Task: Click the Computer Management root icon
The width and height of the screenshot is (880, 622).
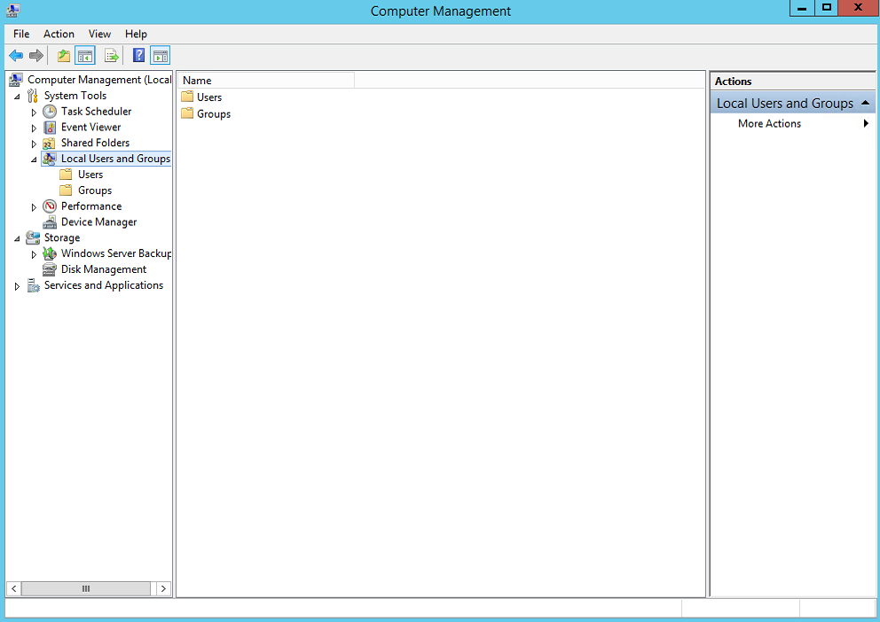Action: [16, 80]
